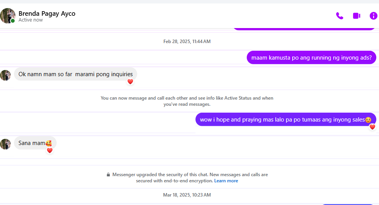Click the lock icon in encryption notice
Screen dimensions: 379x205
[108, 175]
